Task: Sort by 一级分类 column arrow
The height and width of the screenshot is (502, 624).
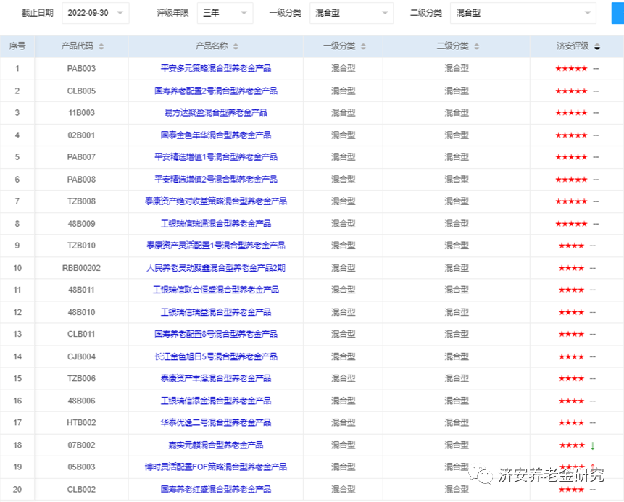Action: coord(363,46)
